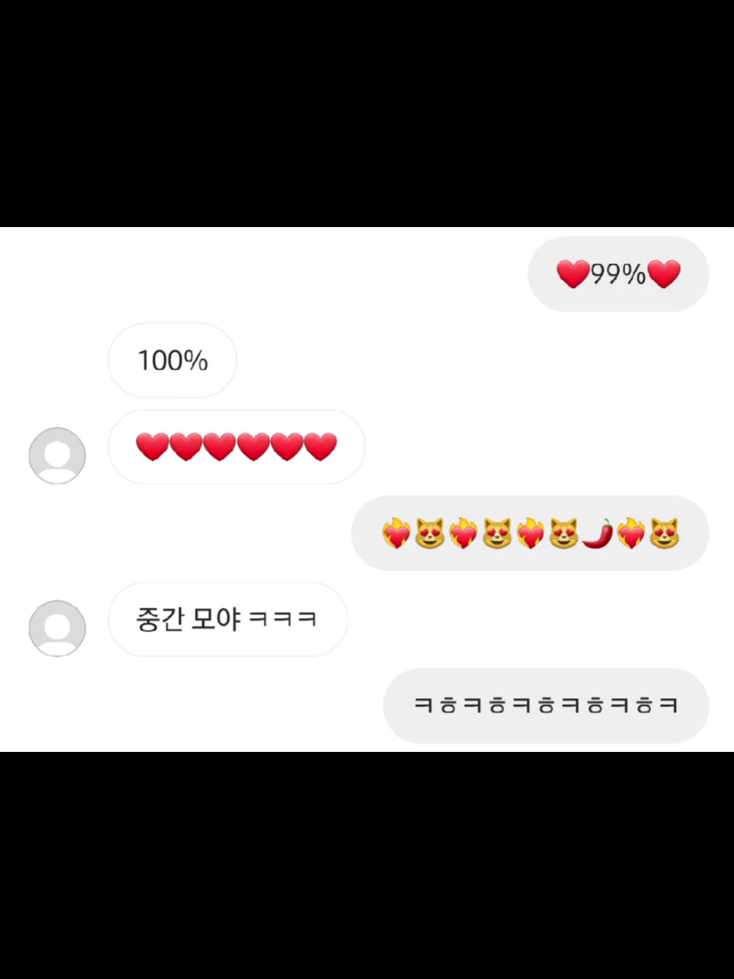Tap the 99% message bubble
734x979 pixels.
tap(618, 274)
